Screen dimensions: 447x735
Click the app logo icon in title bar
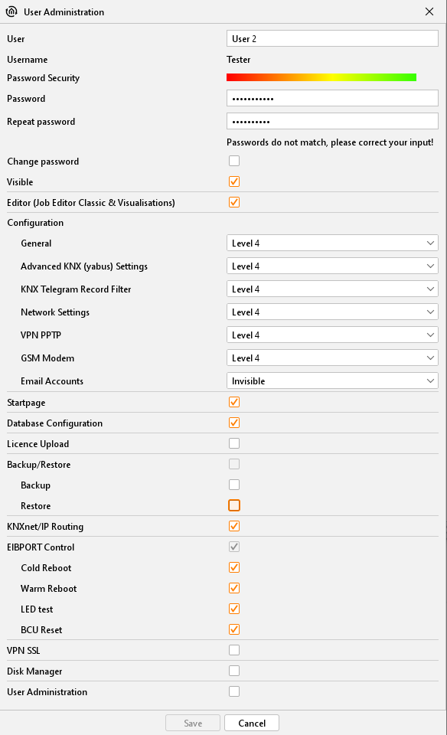(11, 11)
